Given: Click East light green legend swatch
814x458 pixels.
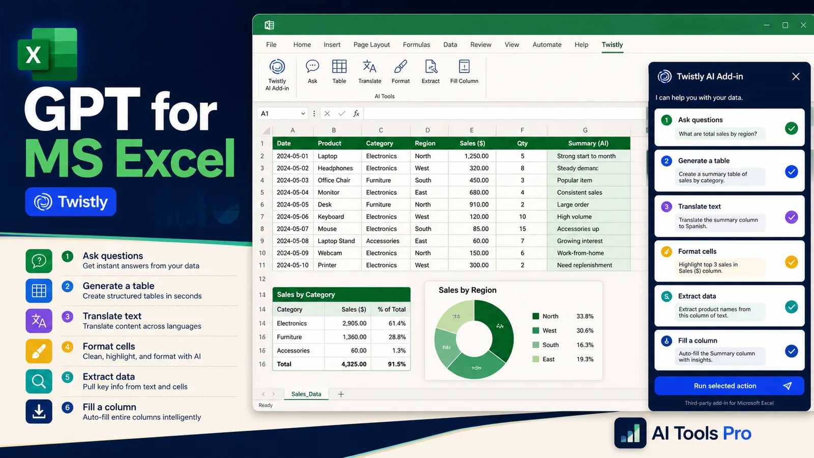Looking at the screenshot, I should click(x=536, y=359).
